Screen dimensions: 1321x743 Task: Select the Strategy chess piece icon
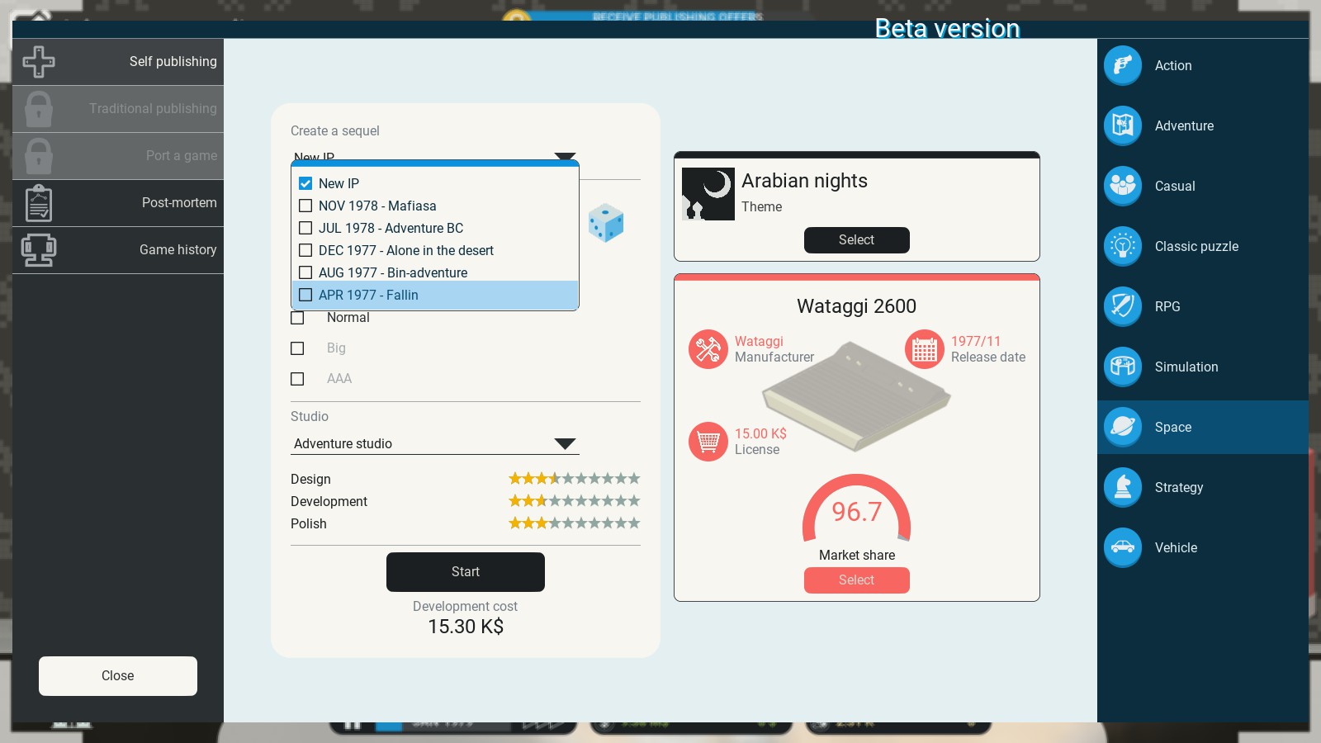pos(1123,488)
